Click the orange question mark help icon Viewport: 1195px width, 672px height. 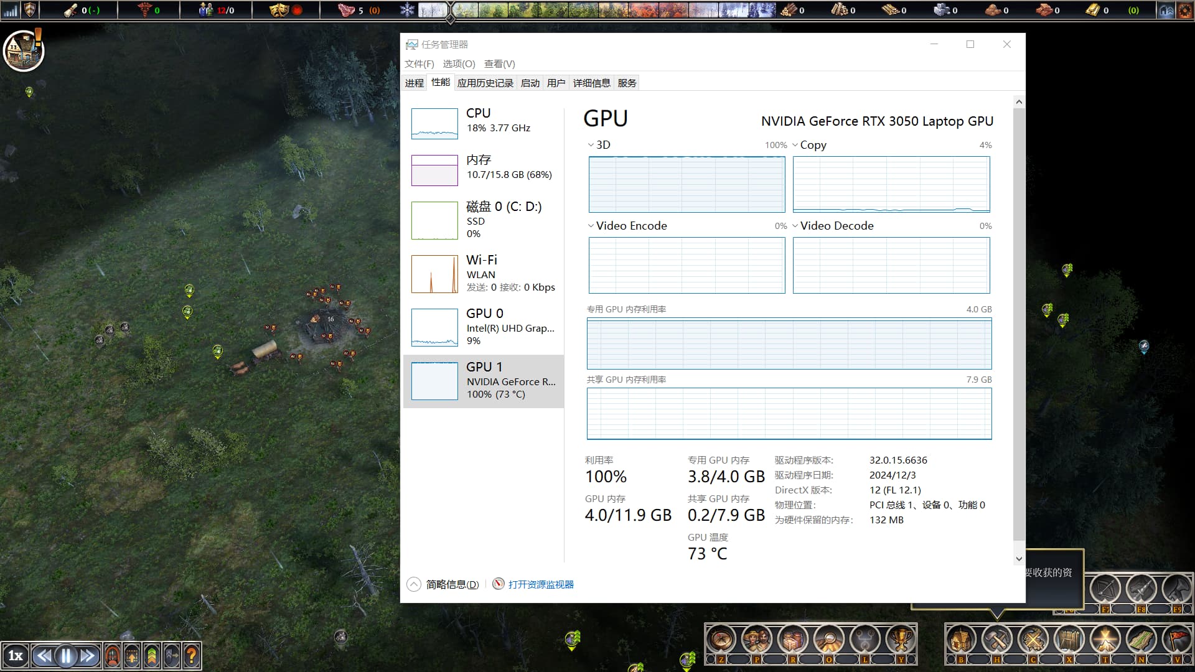192,655
